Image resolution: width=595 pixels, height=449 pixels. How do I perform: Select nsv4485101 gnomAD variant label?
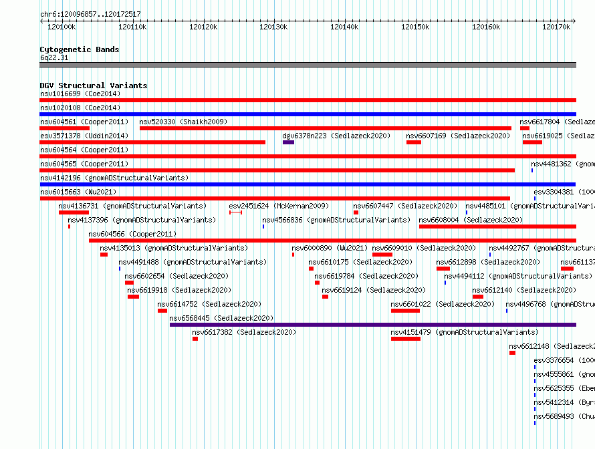[530, 206]
